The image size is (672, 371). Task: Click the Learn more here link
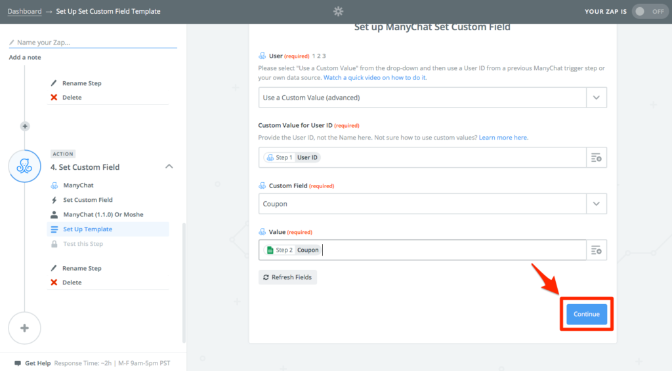(503, 138)
